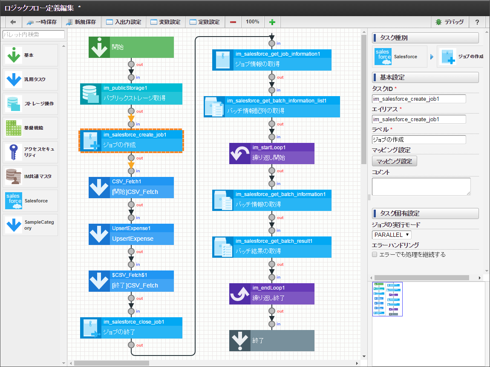
Task: Click the canvas vertical scrollbar
Action: click(364, 99)
